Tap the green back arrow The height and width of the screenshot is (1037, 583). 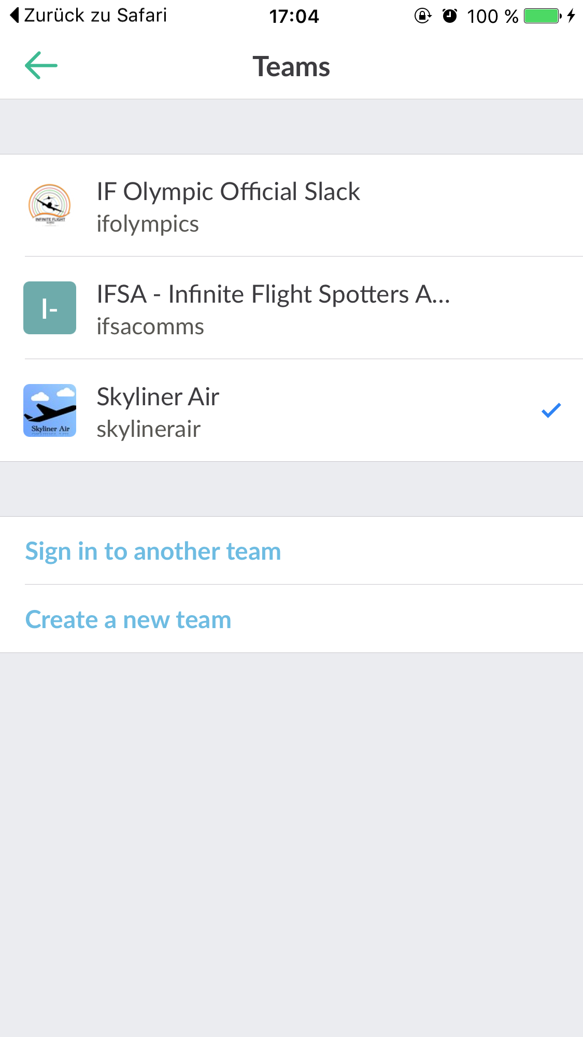pyautogui.click(x=41, y=66)
